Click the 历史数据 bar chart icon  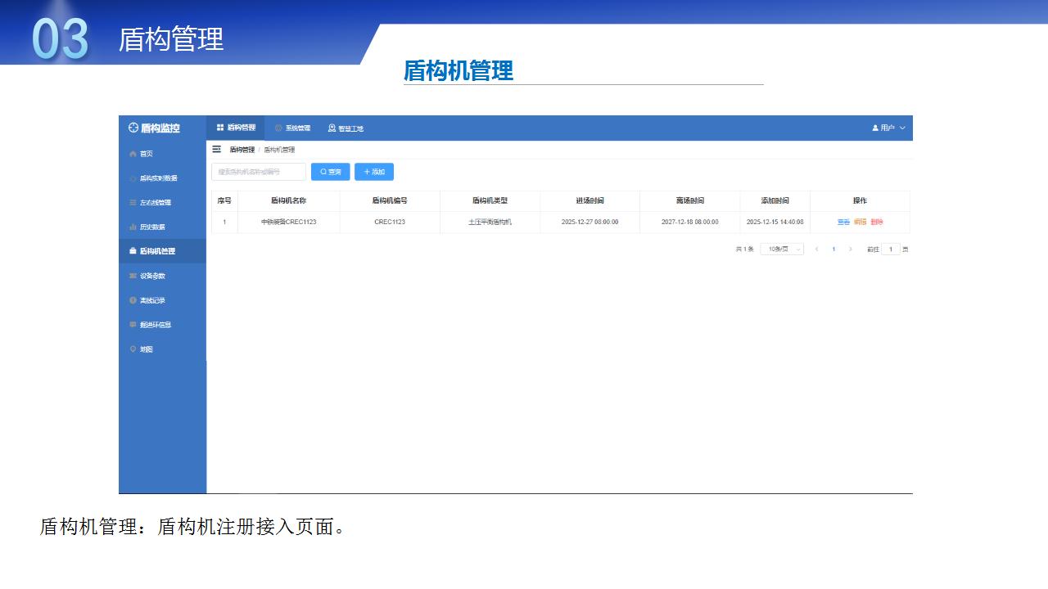(133, 227)
